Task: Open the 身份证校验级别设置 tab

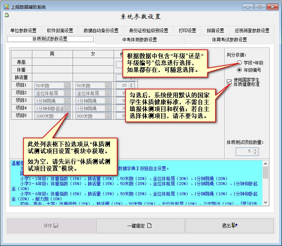Action: pos(148,30)
